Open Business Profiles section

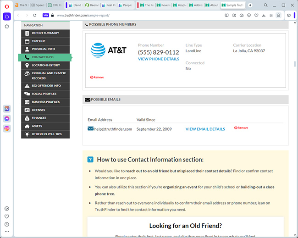coord(45,102)
